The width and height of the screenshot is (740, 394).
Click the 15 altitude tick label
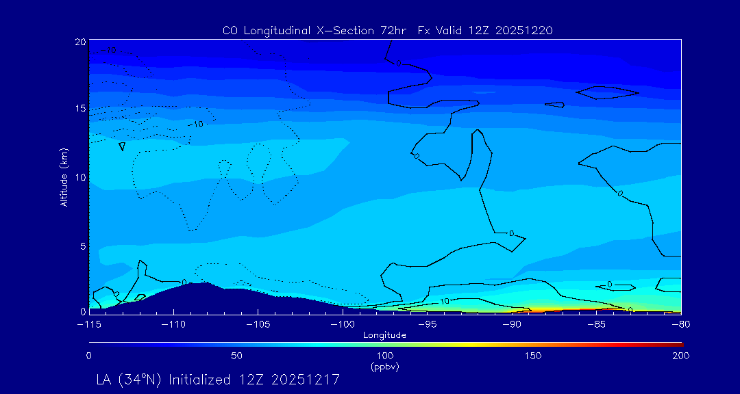(x=79, y=108)
